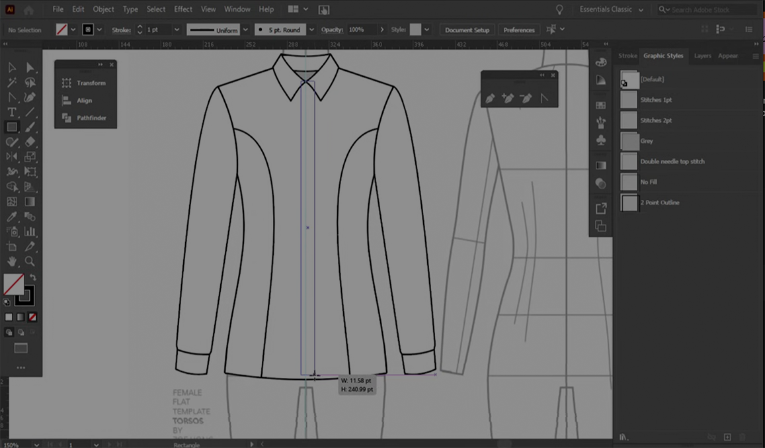Viewport: 765px width, 448px height.
Task: Open the Object menu
Action: [103, 9]
